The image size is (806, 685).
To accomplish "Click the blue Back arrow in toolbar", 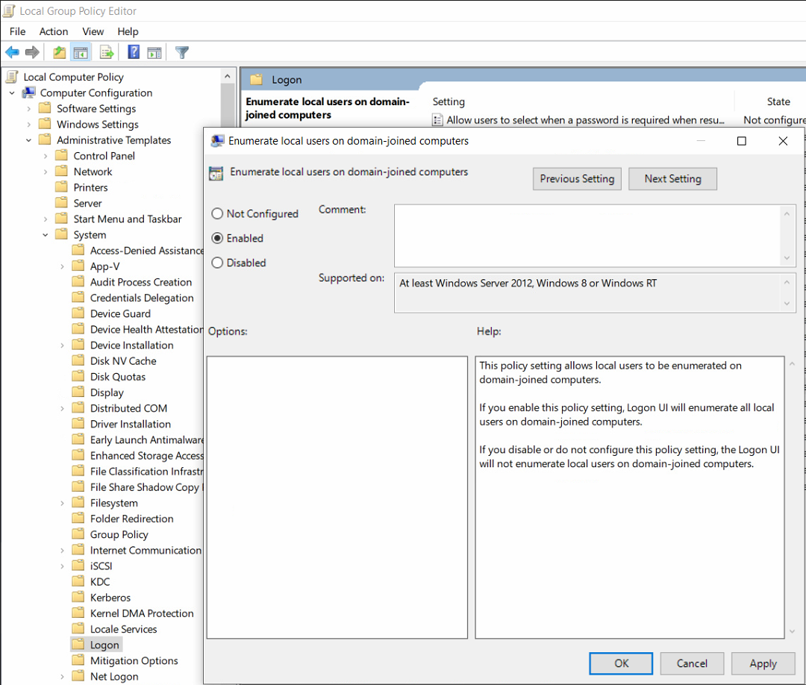I will click(13, 52).
